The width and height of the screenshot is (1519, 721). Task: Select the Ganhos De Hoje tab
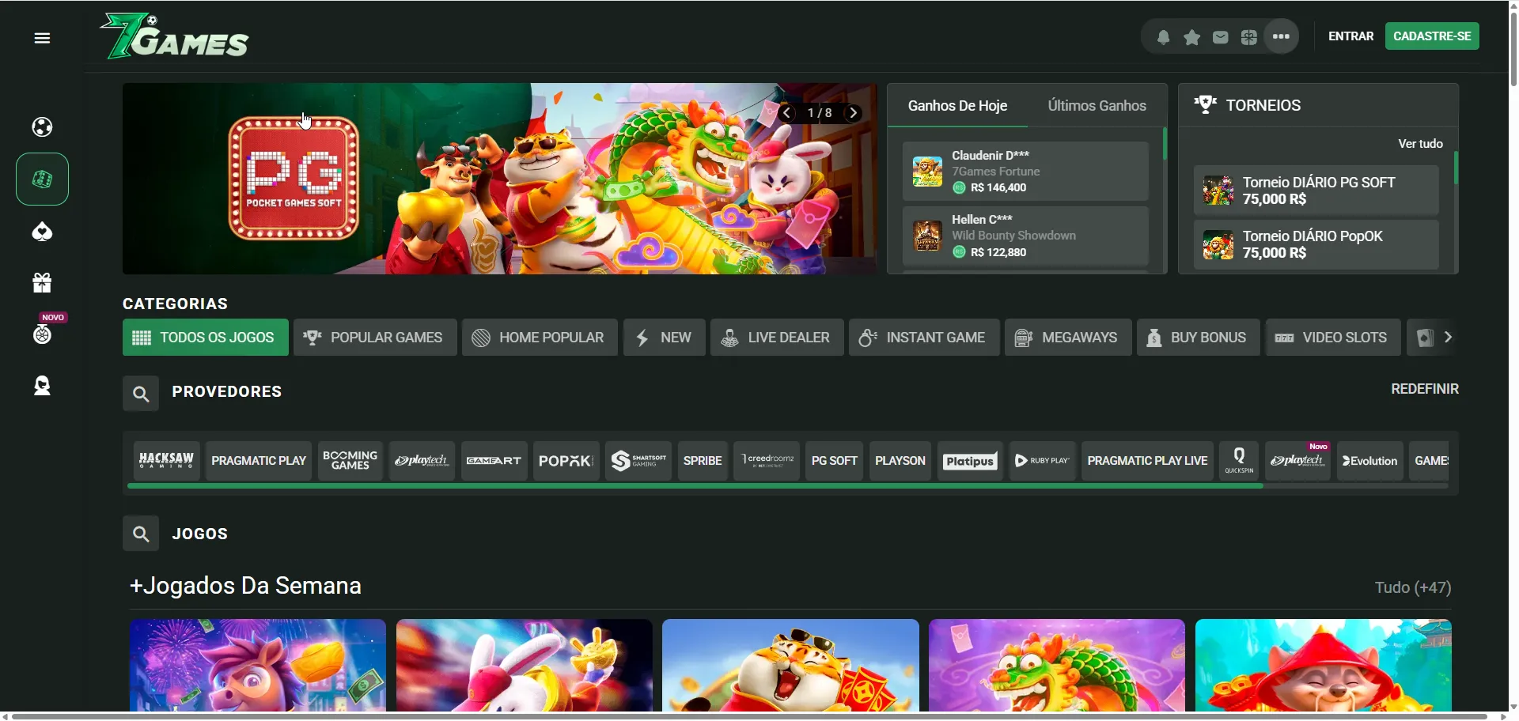click(957, 106)
